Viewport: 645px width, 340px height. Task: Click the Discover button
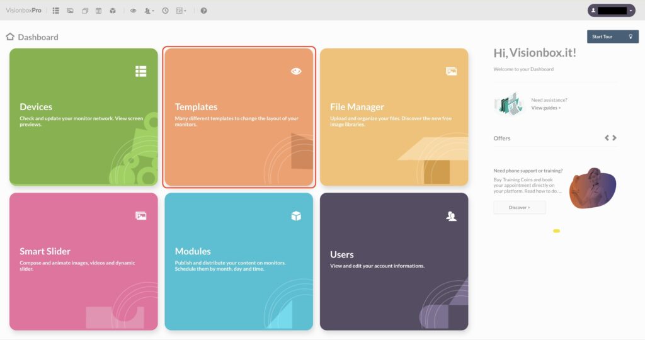(x=520, y=207)
